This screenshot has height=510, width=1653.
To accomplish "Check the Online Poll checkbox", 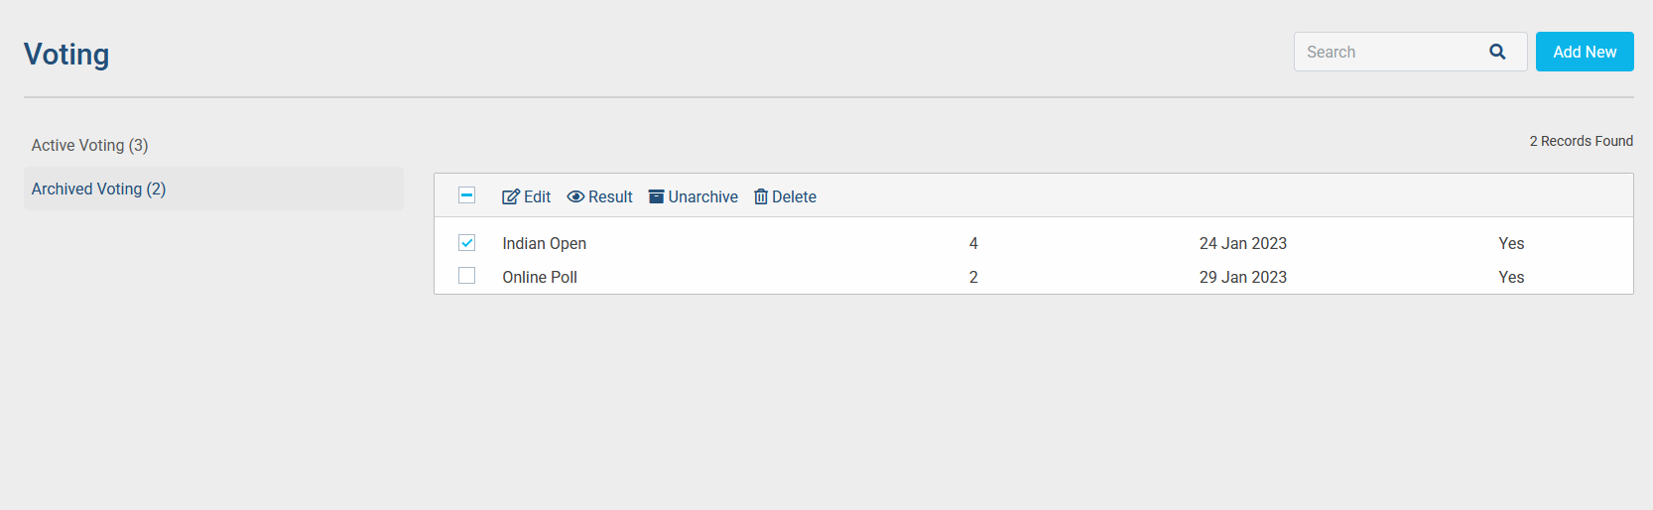I will coord(466,276).
